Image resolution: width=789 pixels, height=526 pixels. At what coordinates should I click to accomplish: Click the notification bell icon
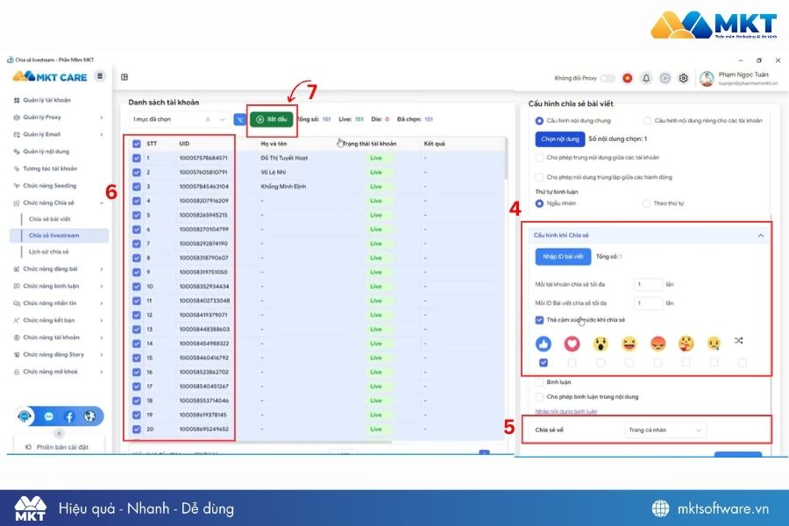point(646,78)
